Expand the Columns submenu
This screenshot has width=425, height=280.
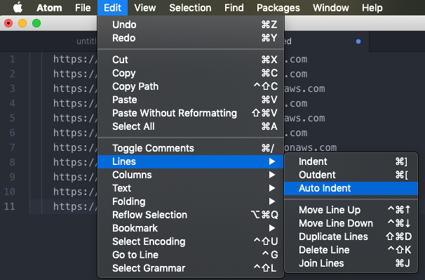point(191,175)
